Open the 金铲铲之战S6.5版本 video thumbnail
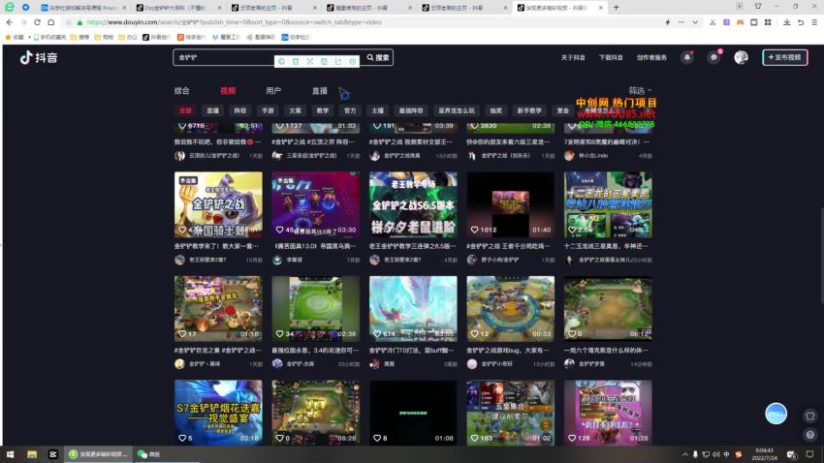The width and height of the screenshot is (824, 463). (413, 204)
